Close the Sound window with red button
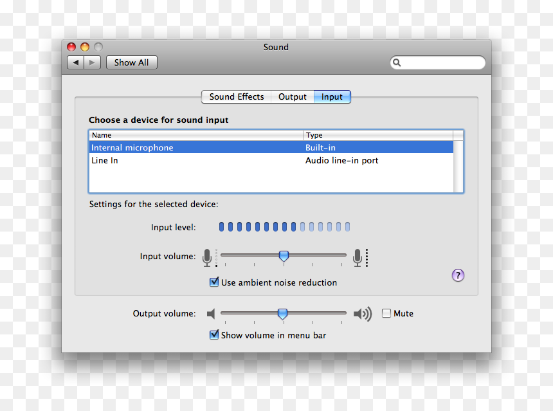Screen dimensions: 553x411 click(x=71, y=47)
